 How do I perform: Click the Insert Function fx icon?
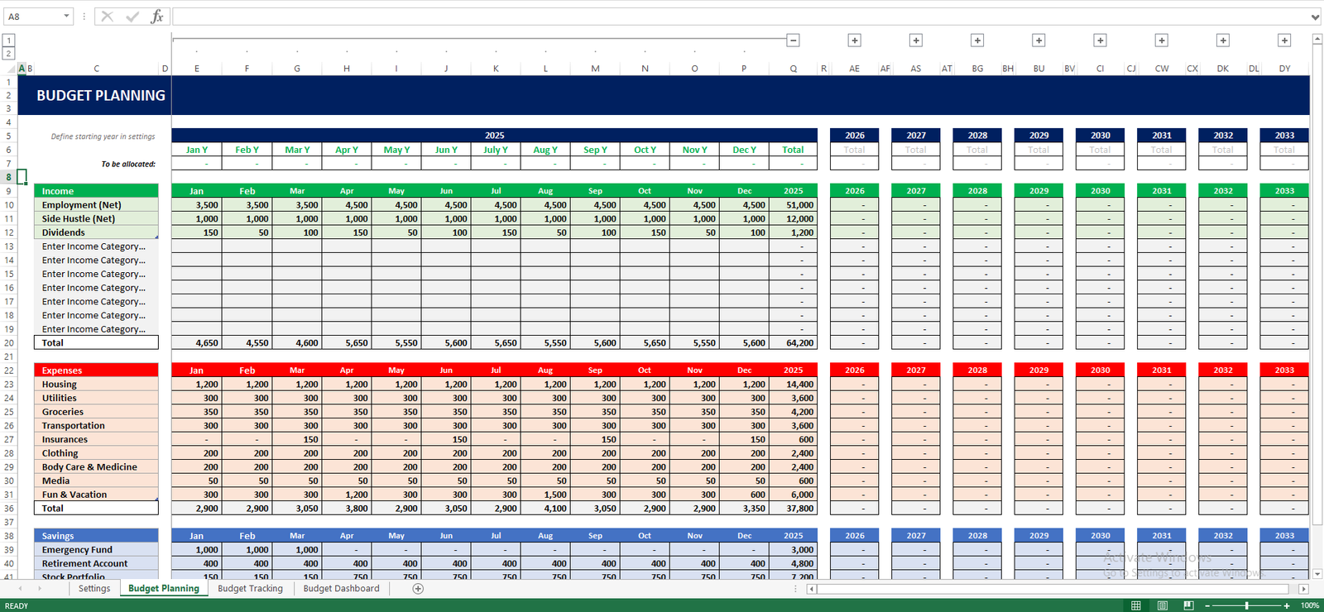(156, 17)
